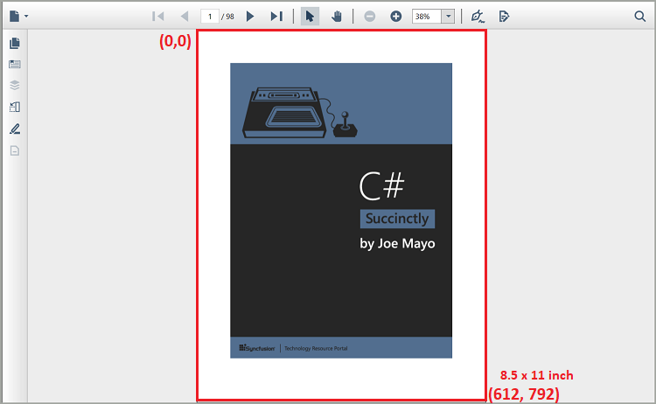The image size is (656, 404).
Task: Jump to the last page
Action: 276,16
